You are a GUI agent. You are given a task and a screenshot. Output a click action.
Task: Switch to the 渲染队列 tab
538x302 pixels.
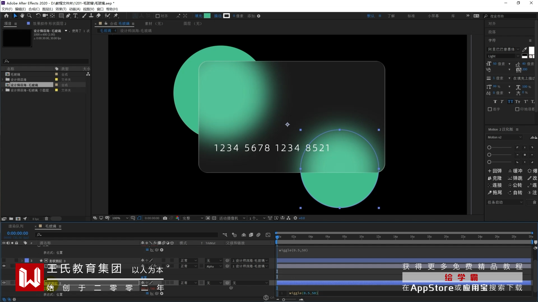pos(16,226)
